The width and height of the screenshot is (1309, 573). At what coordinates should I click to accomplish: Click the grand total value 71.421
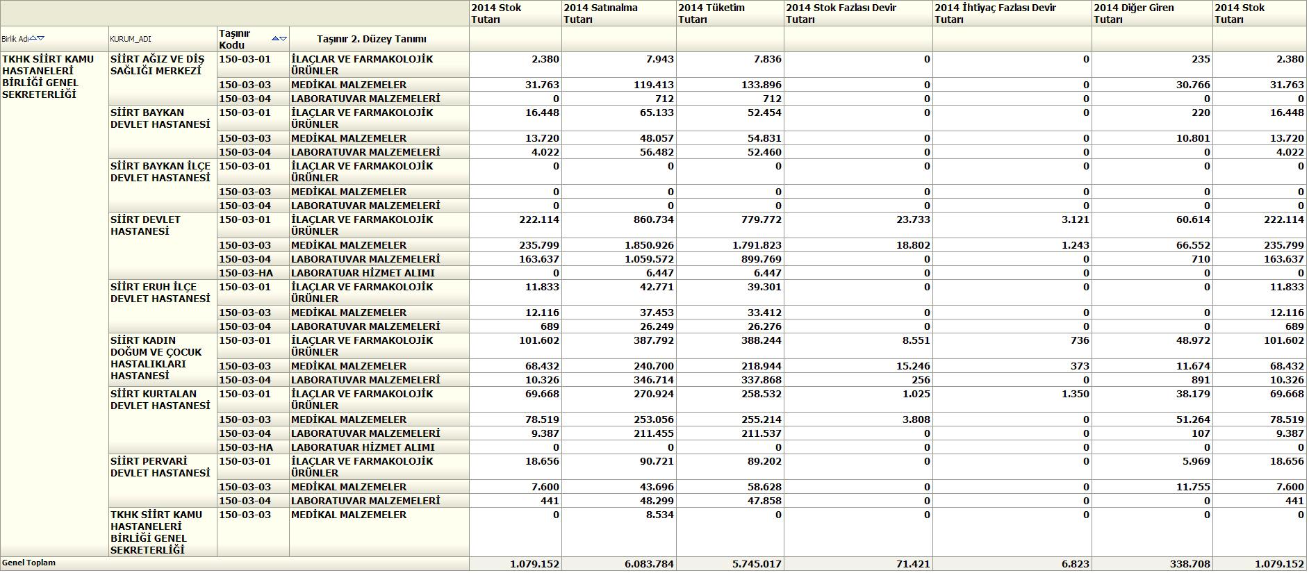tap(913, 564)
